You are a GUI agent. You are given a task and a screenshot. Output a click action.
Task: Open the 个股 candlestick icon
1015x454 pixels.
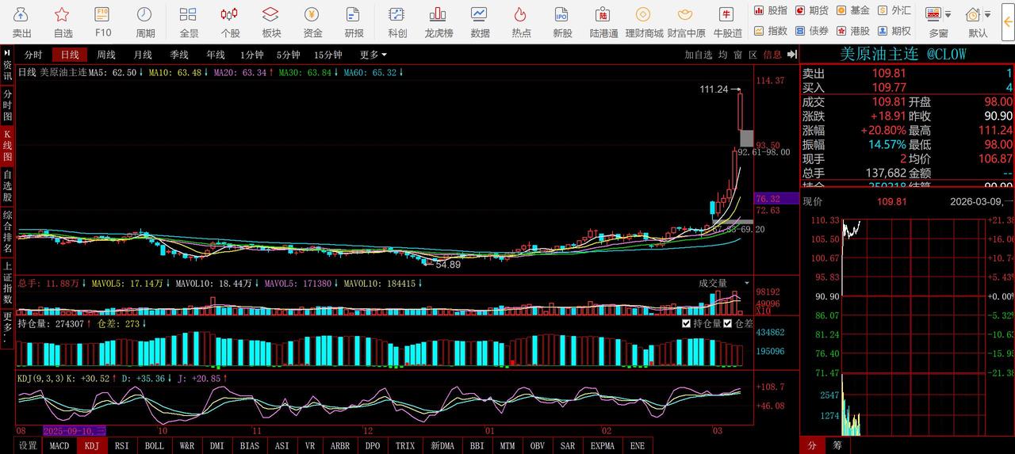230,21
